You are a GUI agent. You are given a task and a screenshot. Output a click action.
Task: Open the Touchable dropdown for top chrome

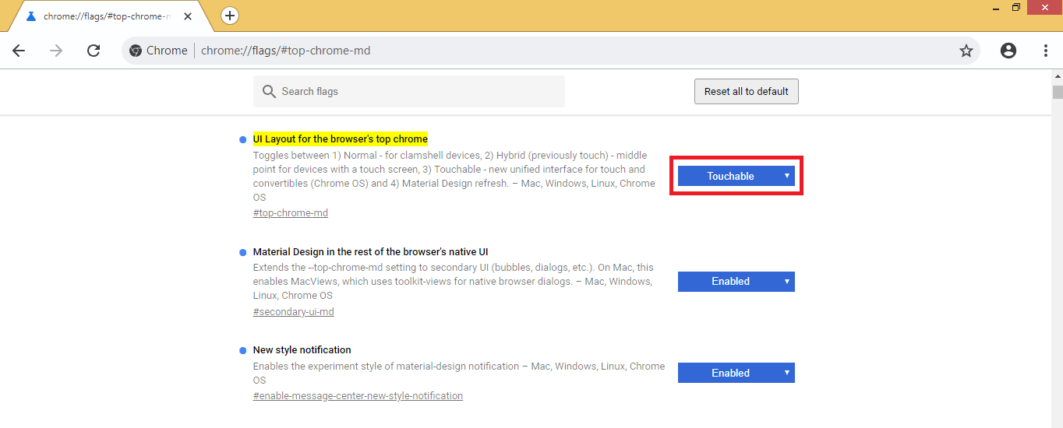[736, 176]
